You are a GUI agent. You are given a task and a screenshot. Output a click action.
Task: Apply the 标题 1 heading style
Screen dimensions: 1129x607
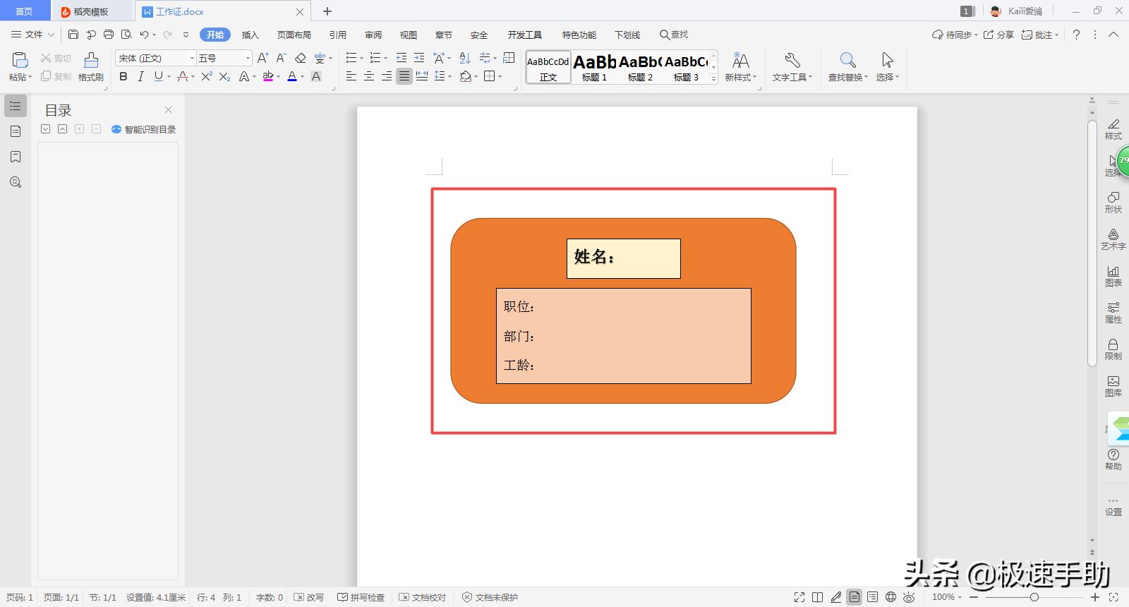point(594,68)
